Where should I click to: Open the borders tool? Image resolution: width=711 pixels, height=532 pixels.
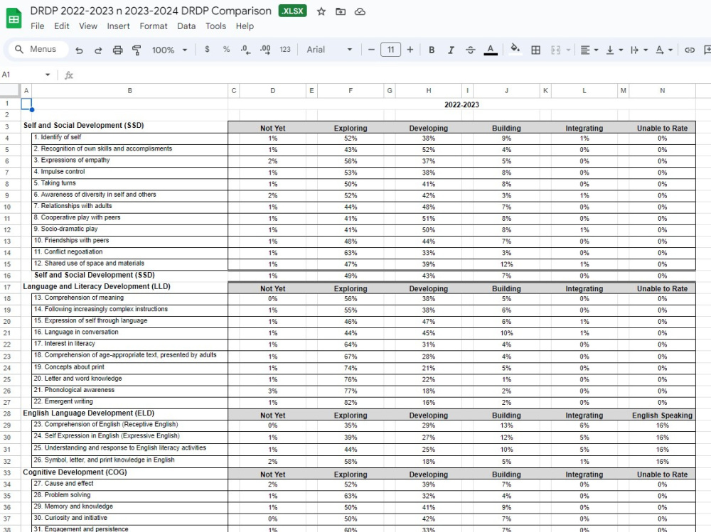[535, 50]
